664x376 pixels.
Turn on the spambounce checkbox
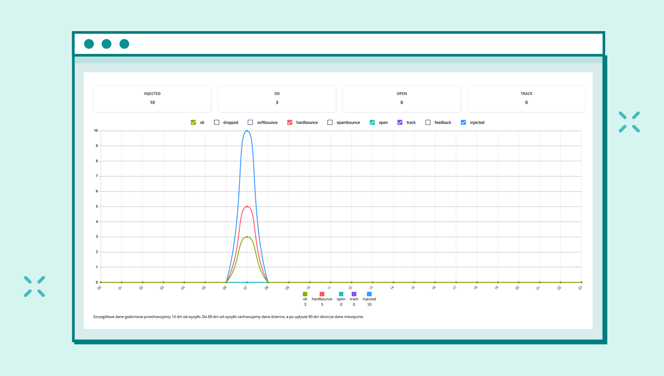(330, 123)
